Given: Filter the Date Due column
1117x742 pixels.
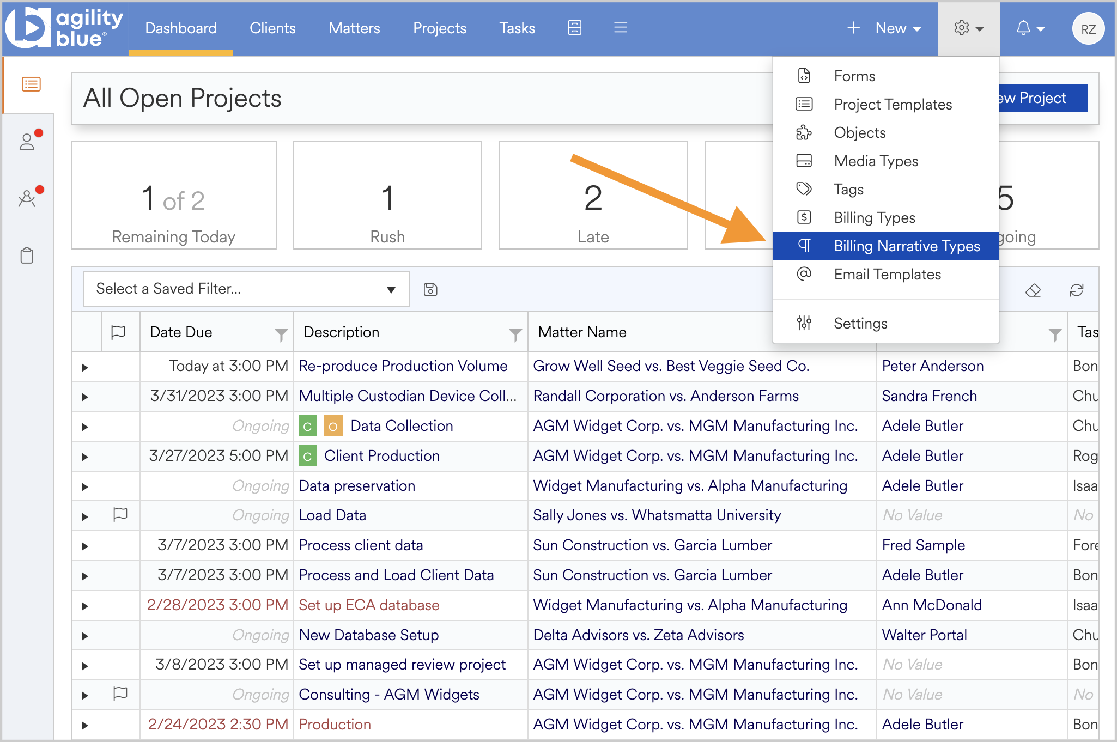Looking at the screenshot, I should coord(281,334).
